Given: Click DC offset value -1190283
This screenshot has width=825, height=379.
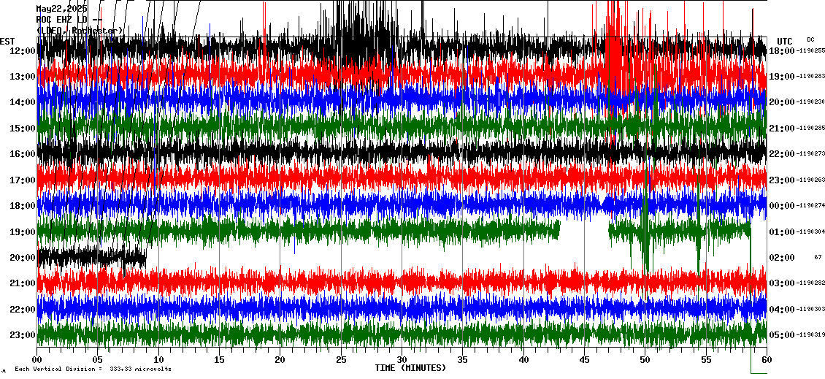Looking at the screenshot, I should coord(810,77).
